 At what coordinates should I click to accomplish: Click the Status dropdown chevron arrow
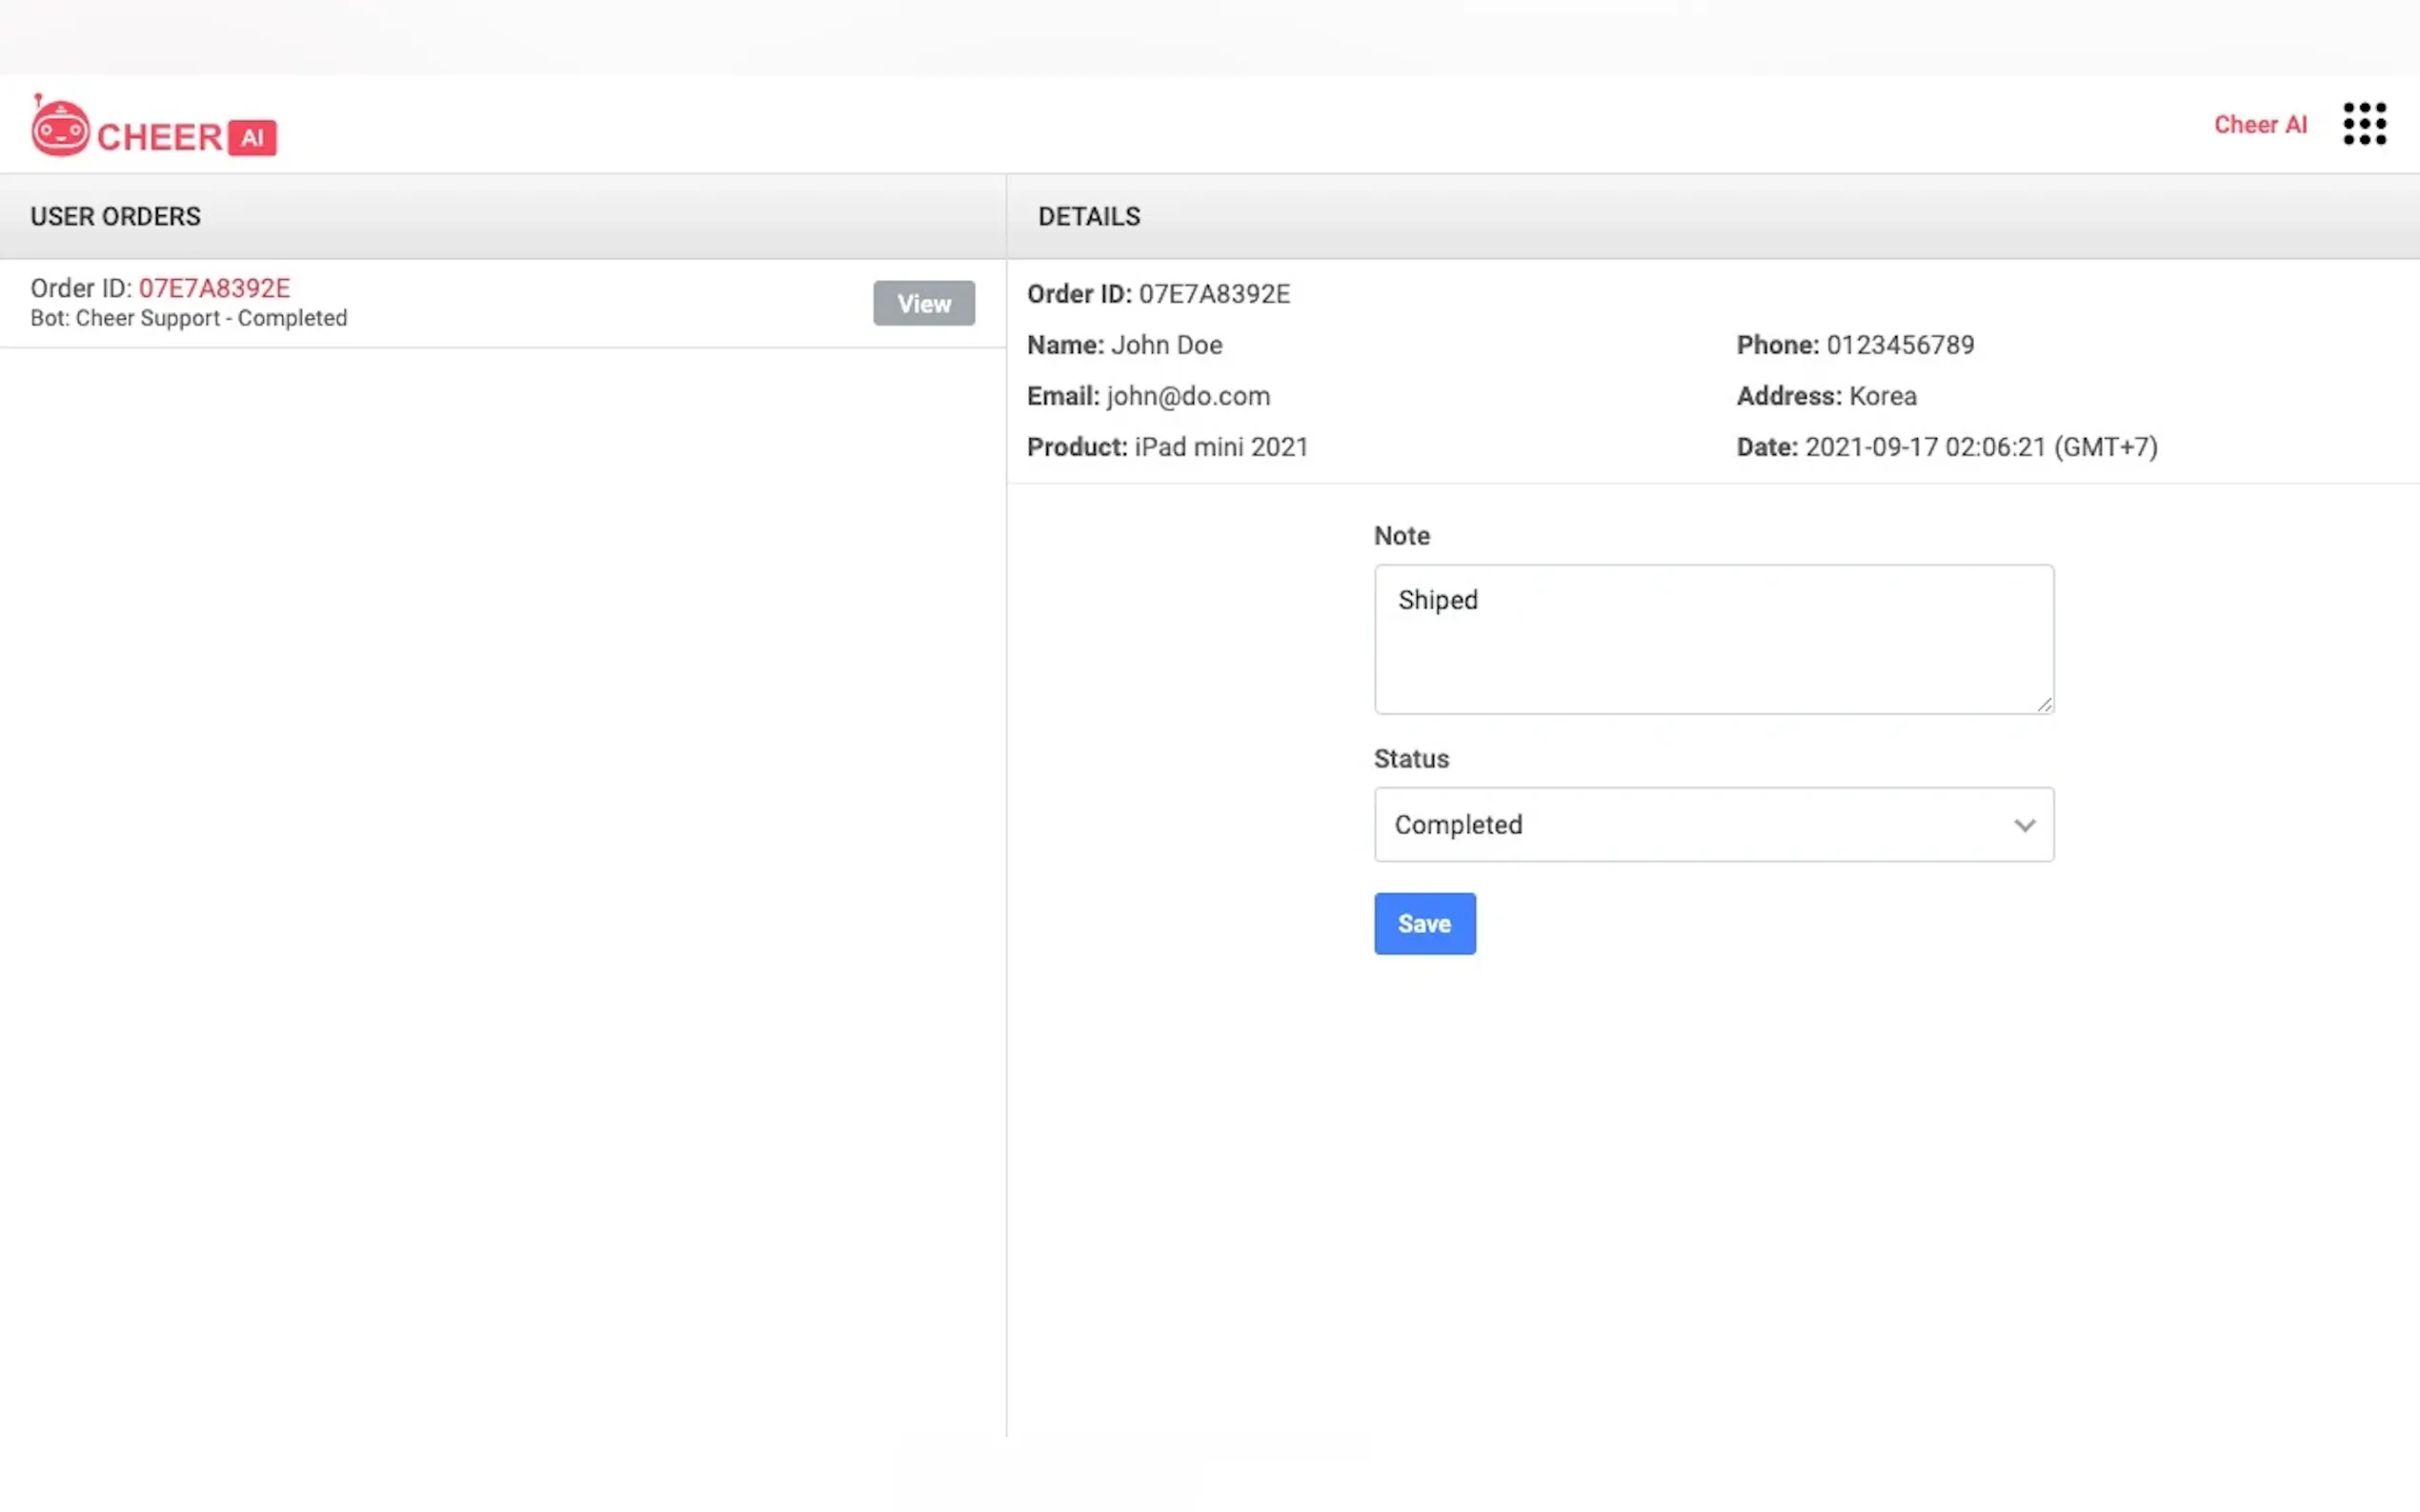[x=2024, y=825]
